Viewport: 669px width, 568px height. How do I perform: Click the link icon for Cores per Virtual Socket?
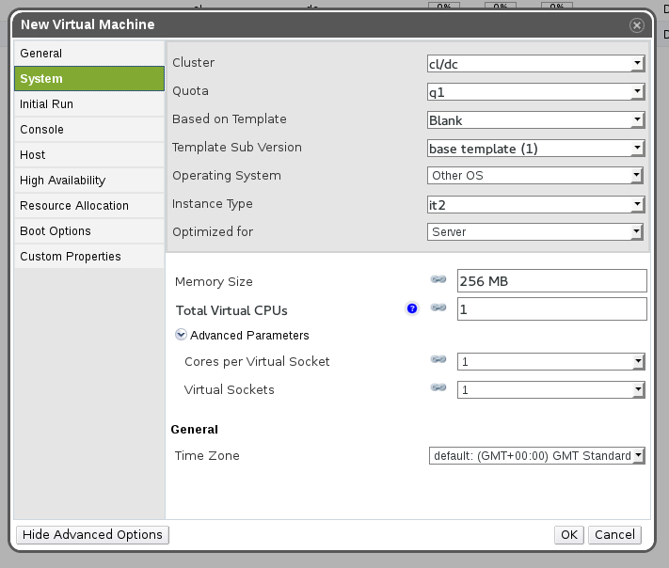coord(438,360)
